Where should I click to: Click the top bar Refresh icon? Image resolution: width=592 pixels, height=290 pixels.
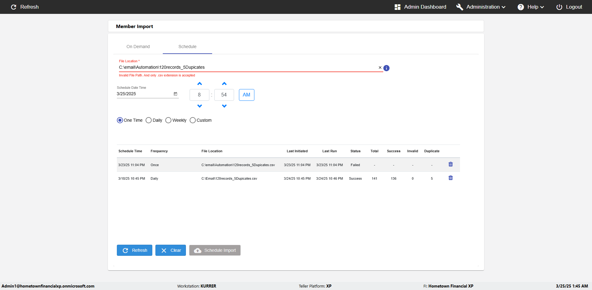14,7
